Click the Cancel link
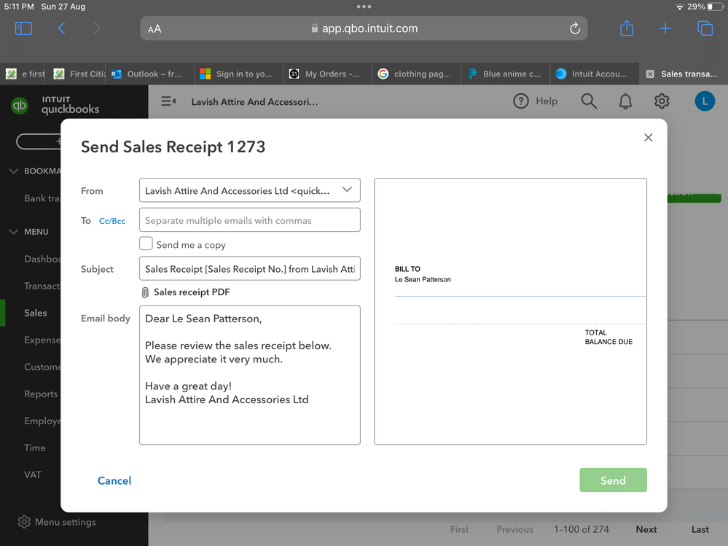Image resolution: width=728 pixels, height=546 pixels. pyautogui.click(x=114, y=480)
